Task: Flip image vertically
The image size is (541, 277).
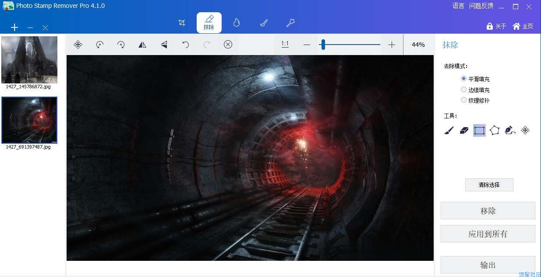Action: (x=164, y=45)
